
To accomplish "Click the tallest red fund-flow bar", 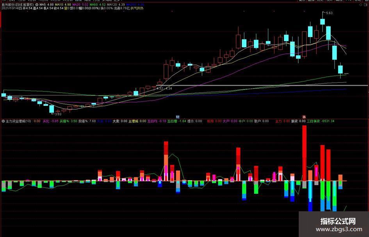I will 304,153.
